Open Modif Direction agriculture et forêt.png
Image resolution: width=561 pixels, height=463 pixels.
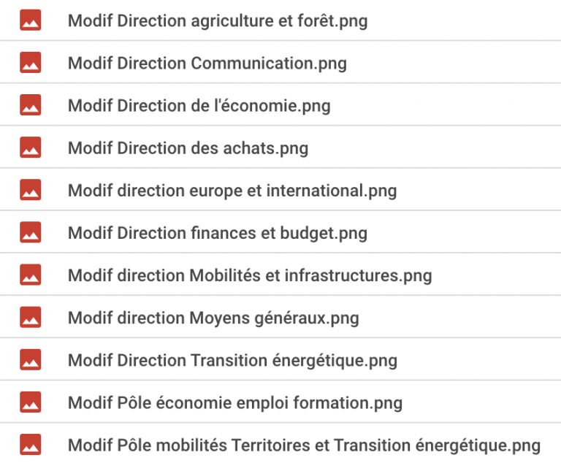(x=217, y=21)
